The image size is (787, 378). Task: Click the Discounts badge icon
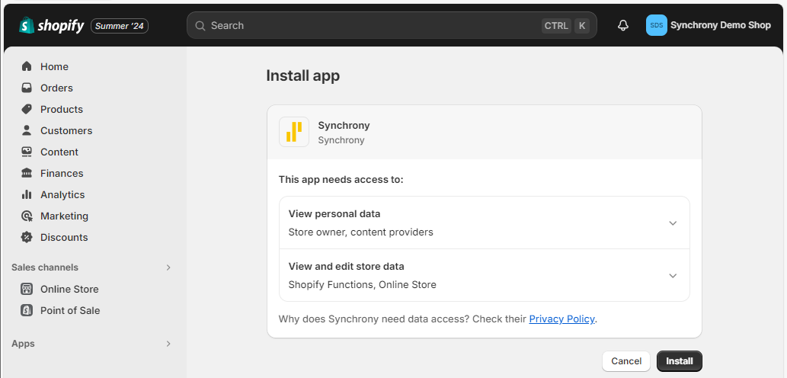pos(27,237)
